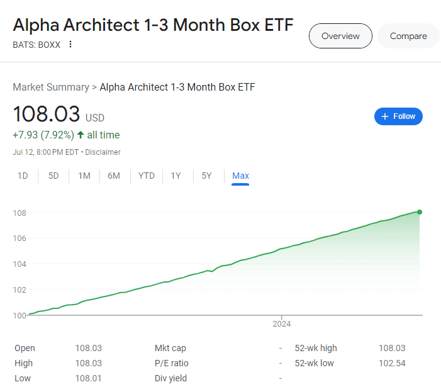Click the green endpoint dot on the chart

pyautogui.click(x=420, y=212)
